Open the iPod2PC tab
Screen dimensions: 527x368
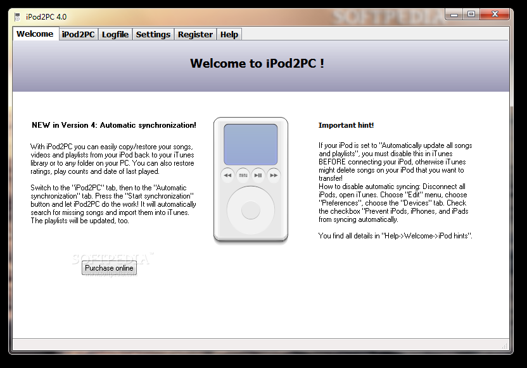[x=79, y=35]
